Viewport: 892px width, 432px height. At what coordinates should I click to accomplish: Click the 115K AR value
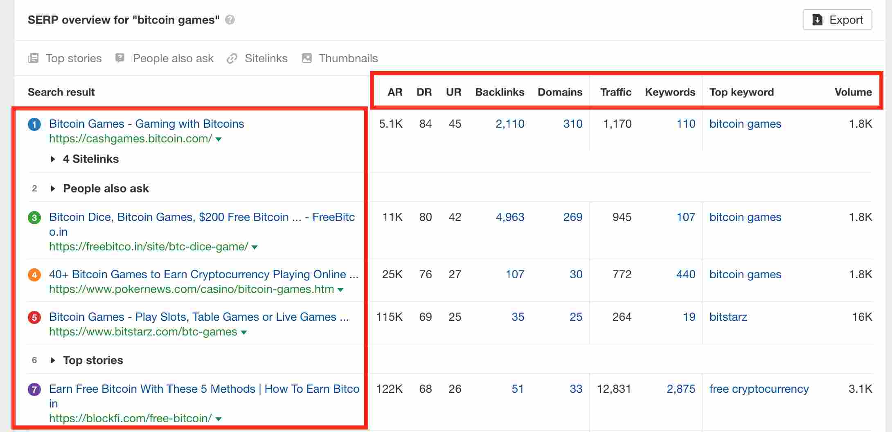point(389,317)
